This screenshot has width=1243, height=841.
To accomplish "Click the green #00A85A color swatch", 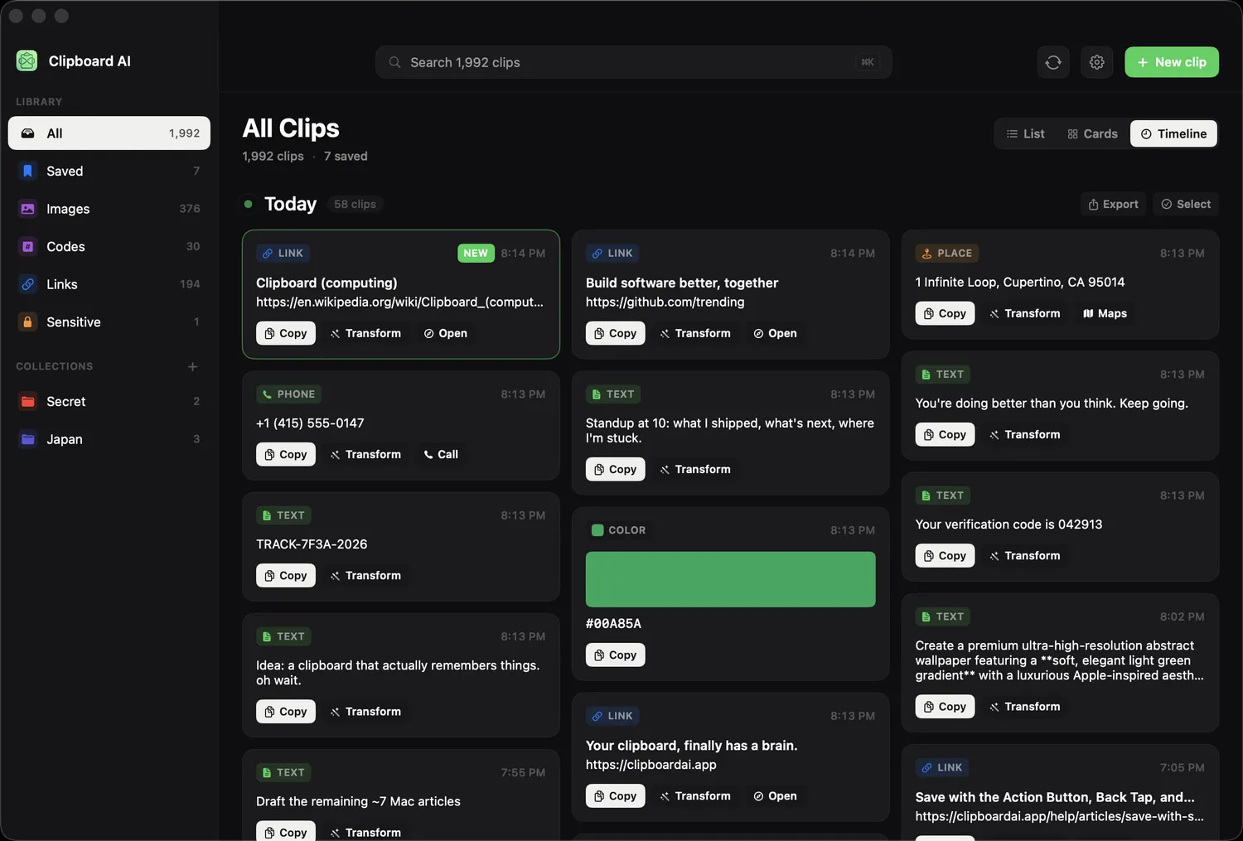I will pyautogui.click(x=730, y=579).
